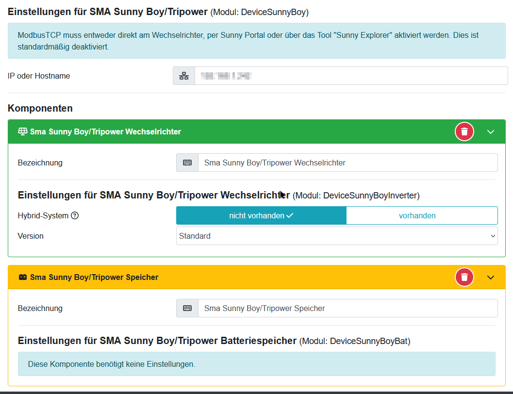Click the keyboard icon beside Wechselrichter Bezeichnung

coord(187,163)
